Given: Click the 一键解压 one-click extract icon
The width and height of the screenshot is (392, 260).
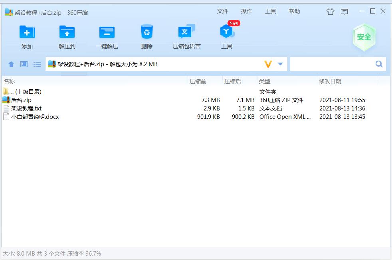Looking at the screenshot, I should click(107, 33).
